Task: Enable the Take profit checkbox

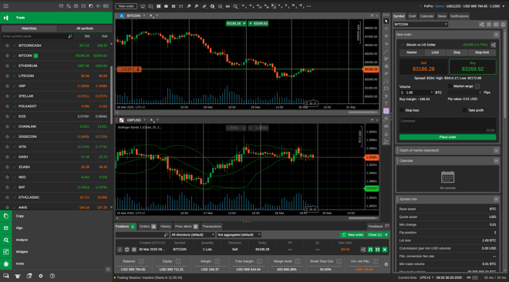Action: [x=464, y=110]
